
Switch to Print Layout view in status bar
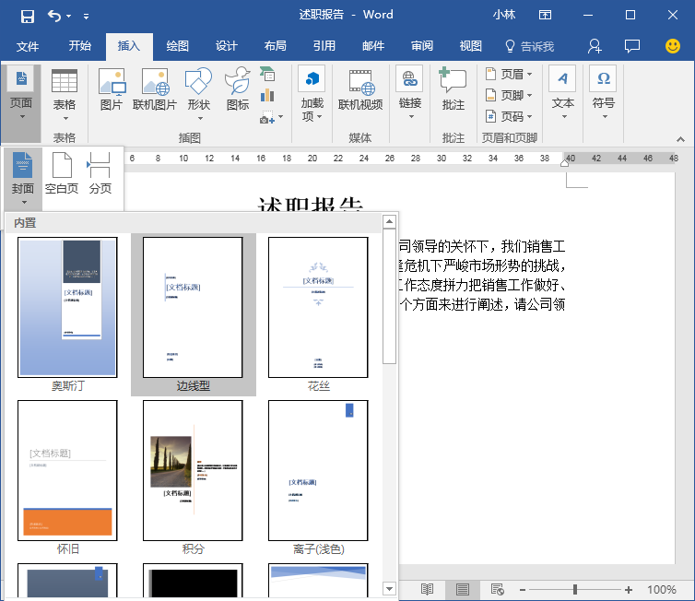(x=463, y=589)
